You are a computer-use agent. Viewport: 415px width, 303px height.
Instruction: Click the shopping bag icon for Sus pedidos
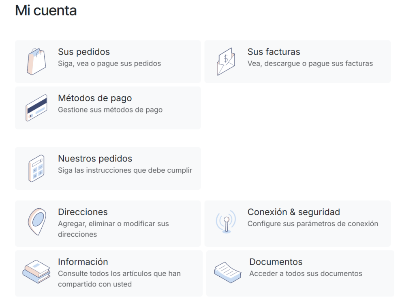(36, 61)
